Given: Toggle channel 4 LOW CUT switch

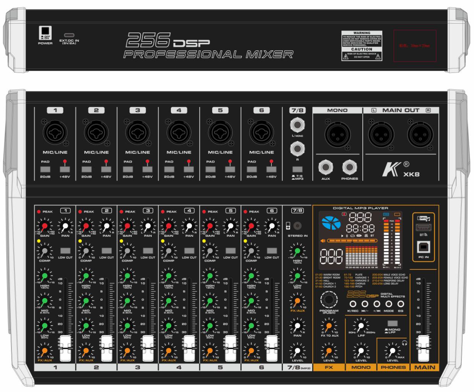Looking at the screenshot, I should (x=189, y=251).
